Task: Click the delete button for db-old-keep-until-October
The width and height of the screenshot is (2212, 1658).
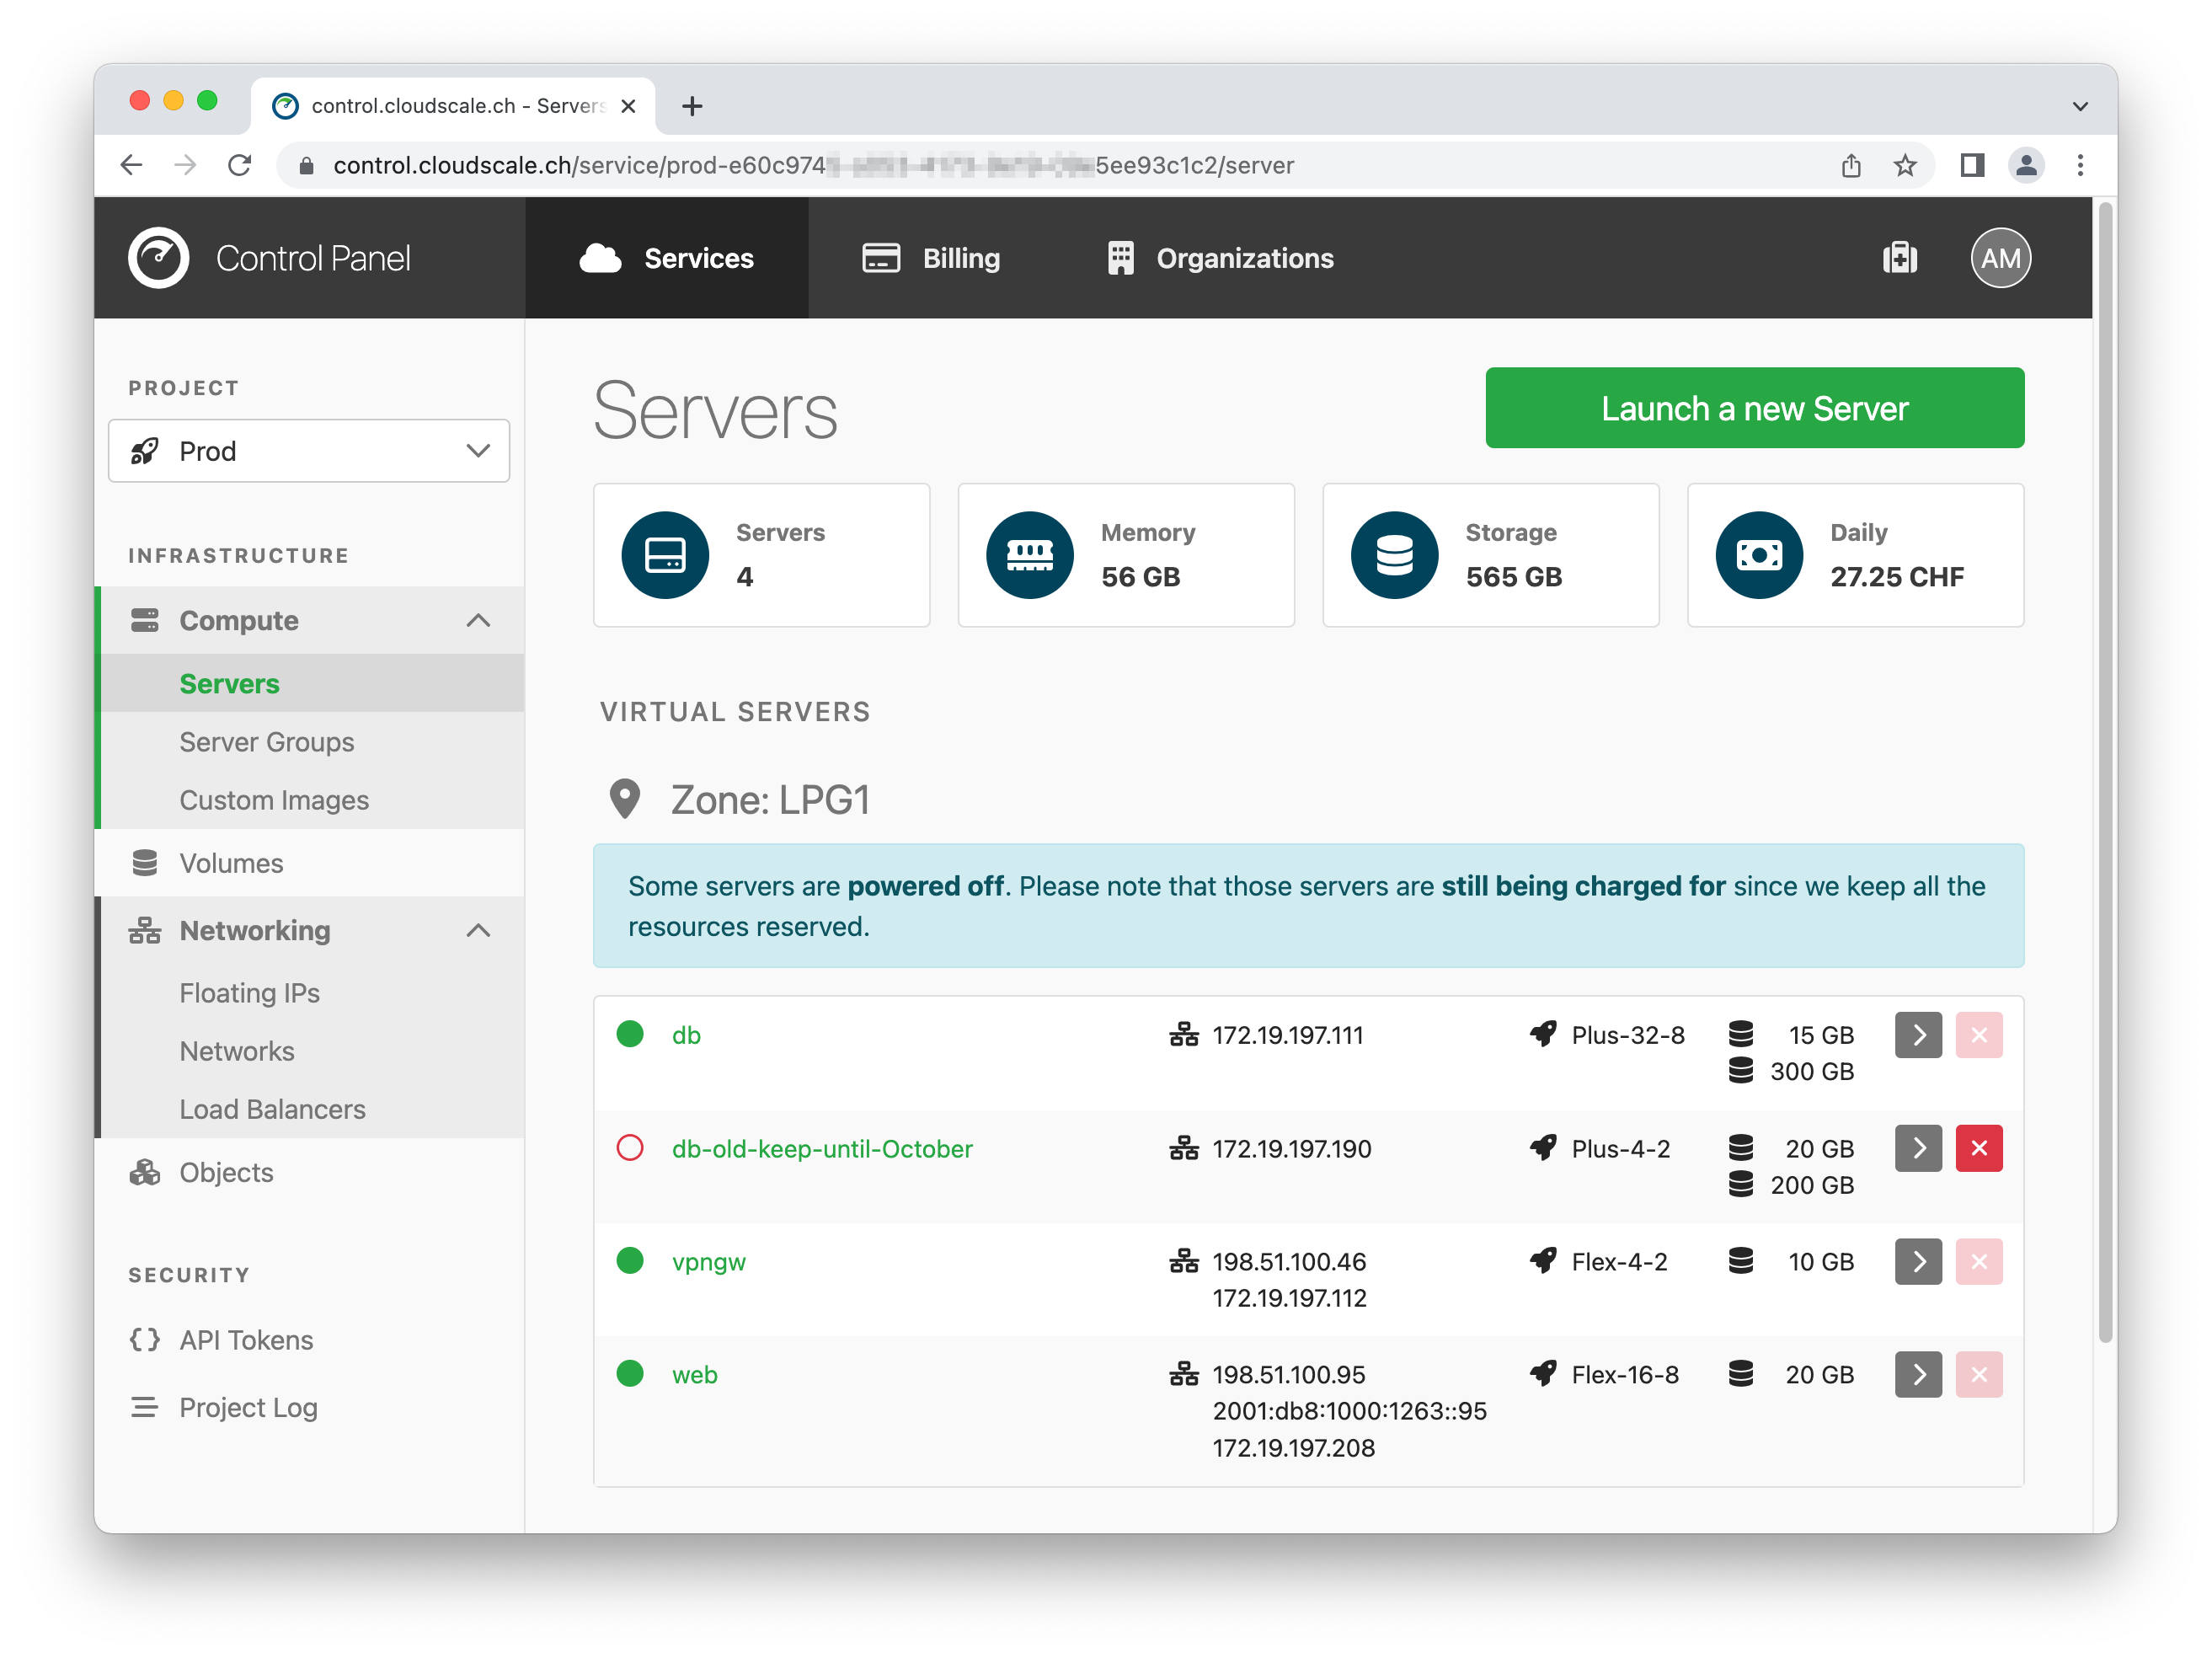Action: pos(1979,1147)
